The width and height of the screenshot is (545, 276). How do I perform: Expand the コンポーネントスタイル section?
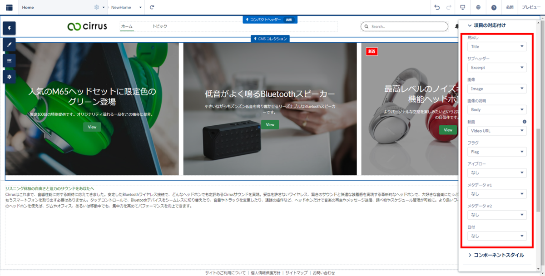496,255
